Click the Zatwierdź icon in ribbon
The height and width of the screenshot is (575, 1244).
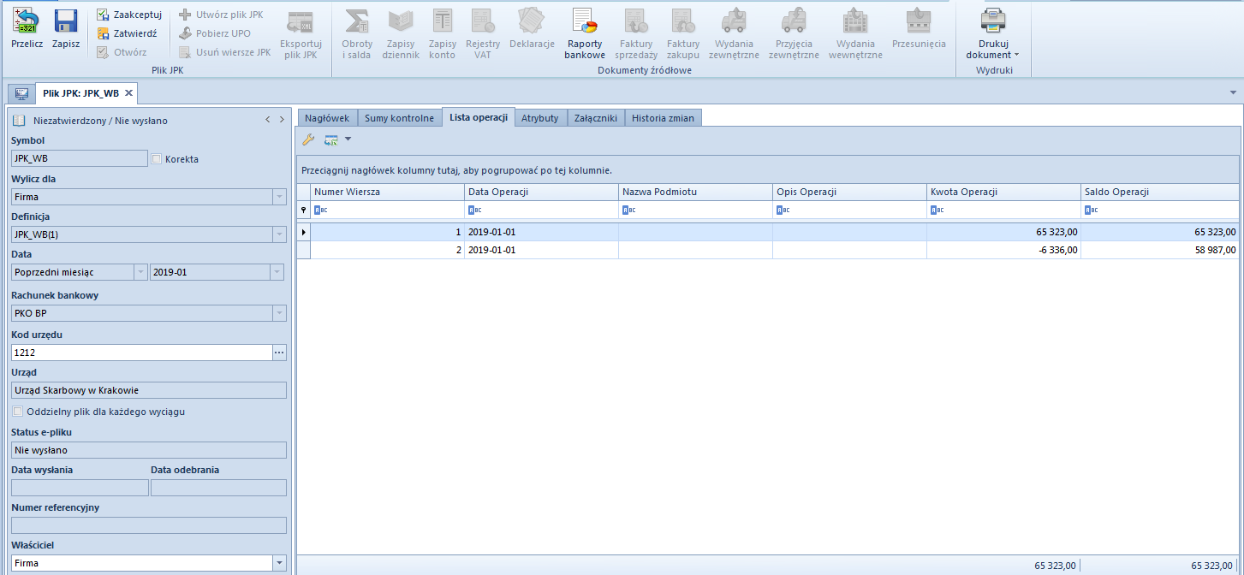(x=103, y=33)
